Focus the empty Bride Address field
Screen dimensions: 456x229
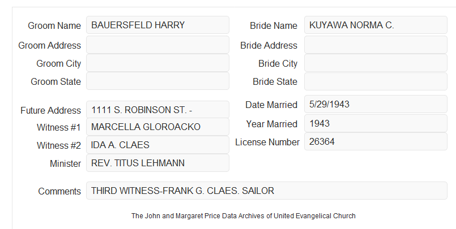pyautogui.click(x=376, y=45)
